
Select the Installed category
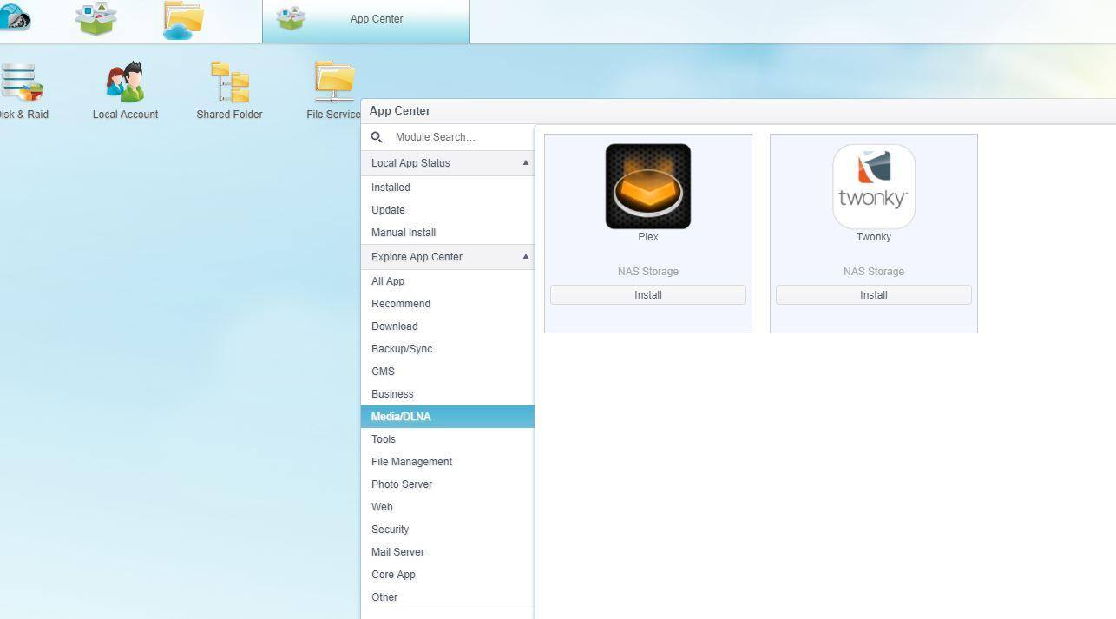pos(391,188)
